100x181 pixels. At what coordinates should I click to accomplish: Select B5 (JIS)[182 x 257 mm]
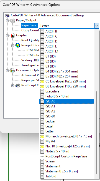[x=66, y=76]
